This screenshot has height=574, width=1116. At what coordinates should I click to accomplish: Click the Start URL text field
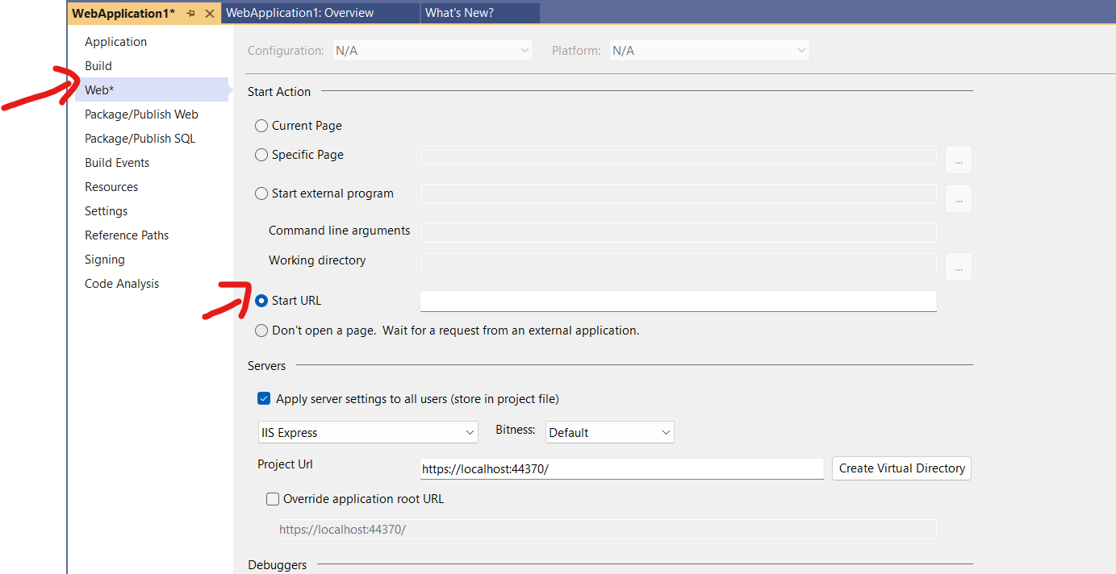(678, 301)
